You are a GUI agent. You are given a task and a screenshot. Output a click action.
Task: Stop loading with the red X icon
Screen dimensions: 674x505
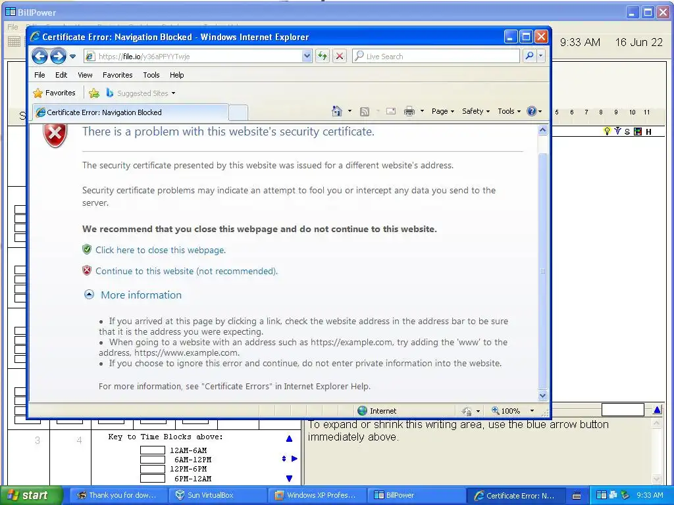pos(340,57)
